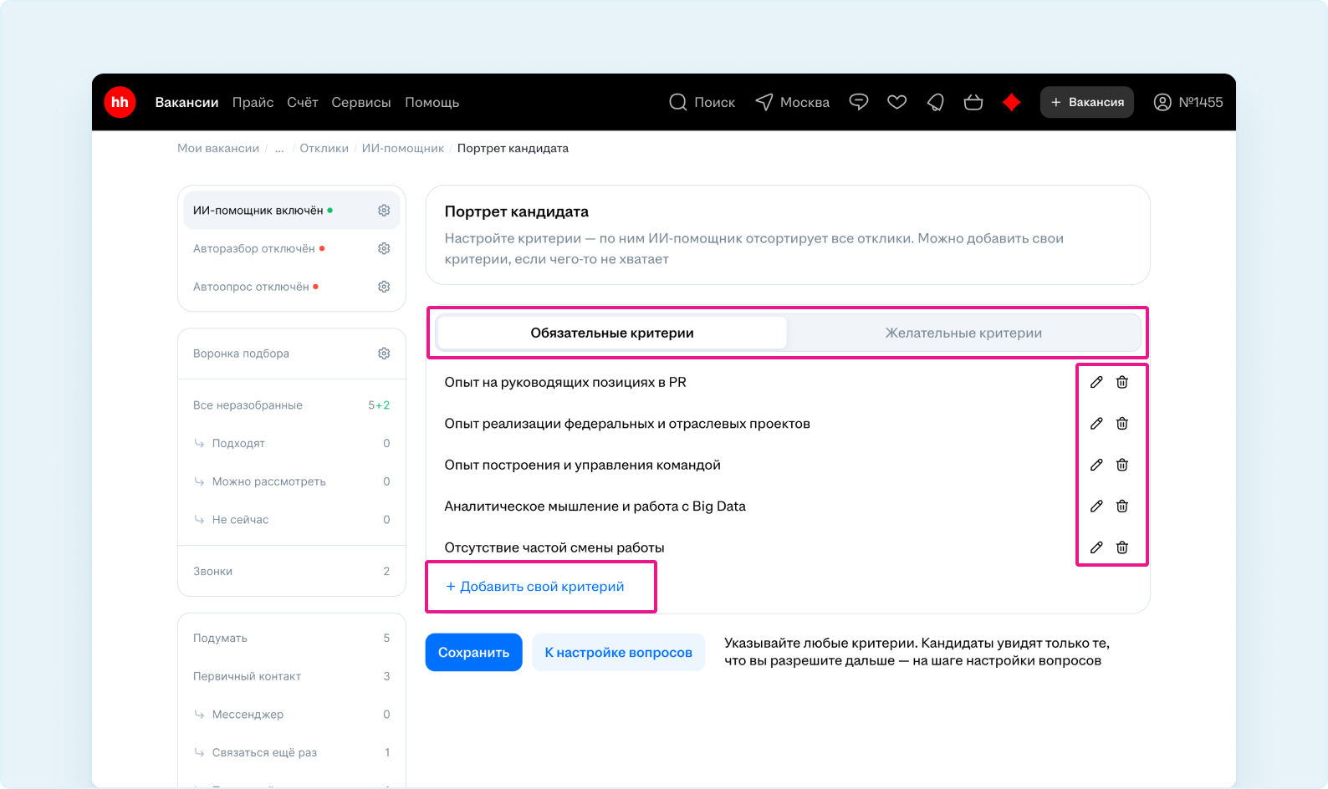Delete the 'Отсутствие частой смены работы' criterion
1328x789 pixels.
(x=1122, y=547)
